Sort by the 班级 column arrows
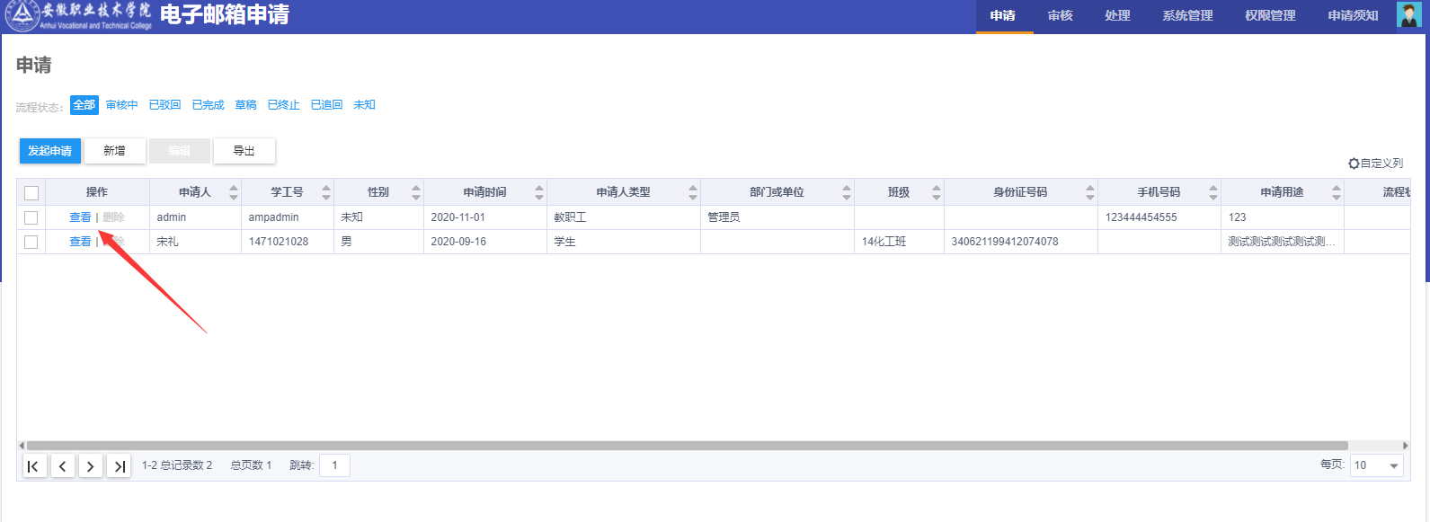 pyautogui.click(x=937, y=192)
